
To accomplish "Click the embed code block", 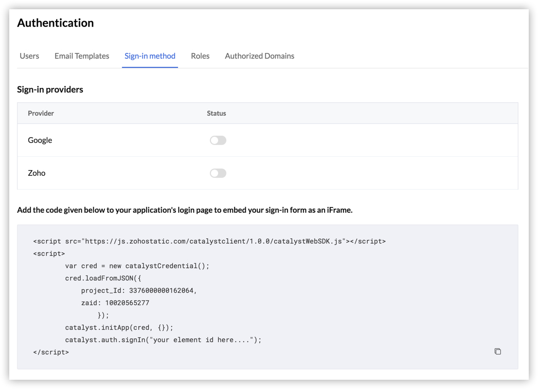I will (x=267, y=296).
